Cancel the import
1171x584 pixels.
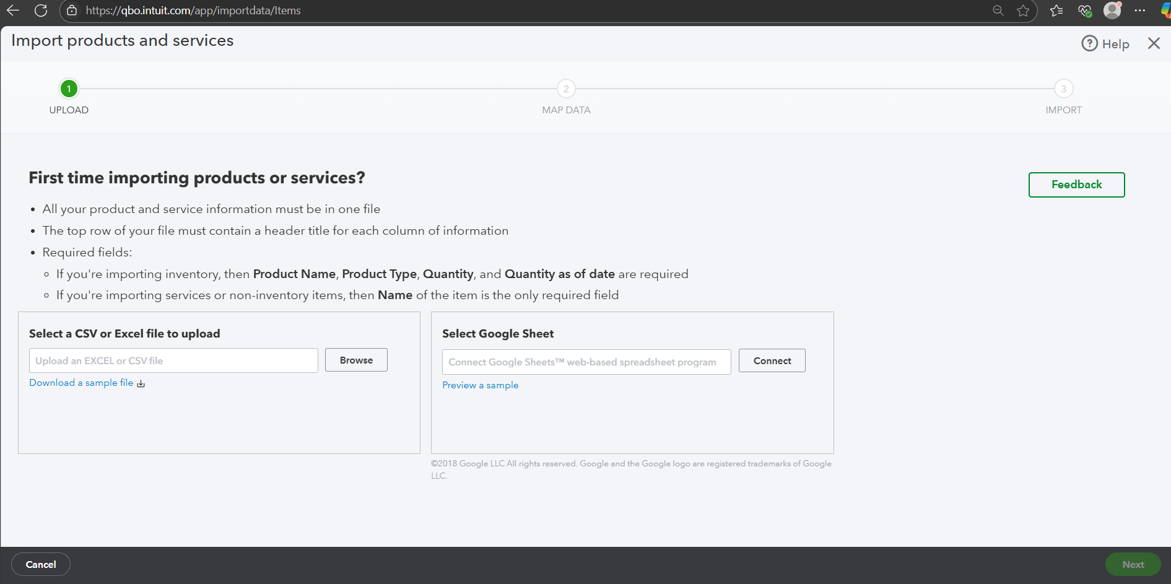point(41,564)
